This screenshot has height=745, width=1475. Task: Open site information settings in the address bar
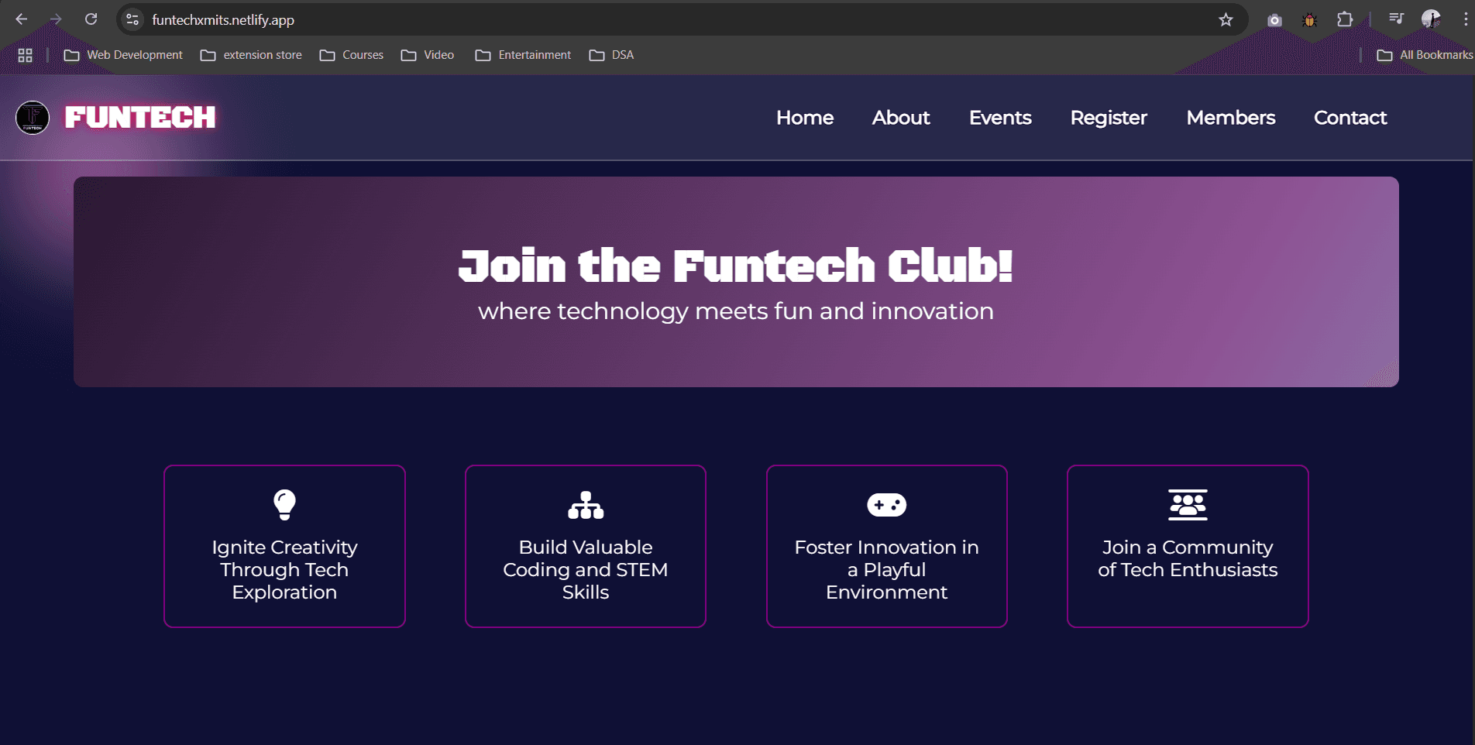132,19
